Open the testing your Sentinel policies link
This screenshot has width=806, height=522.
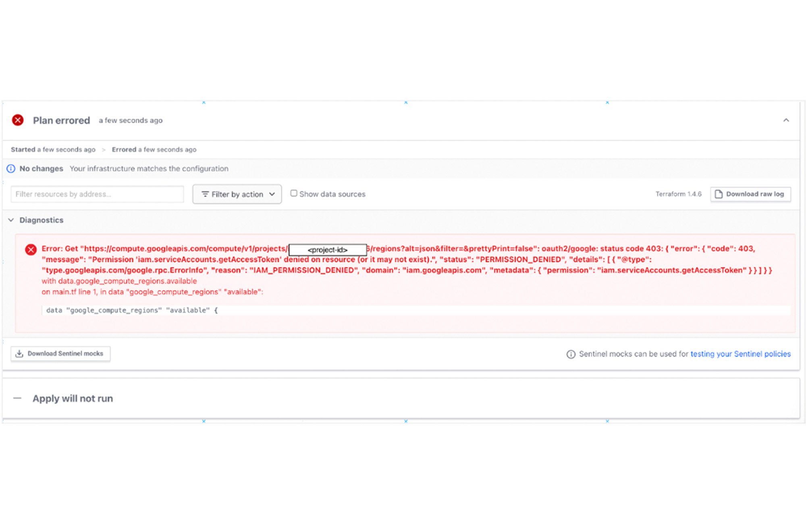click(740, 354)
